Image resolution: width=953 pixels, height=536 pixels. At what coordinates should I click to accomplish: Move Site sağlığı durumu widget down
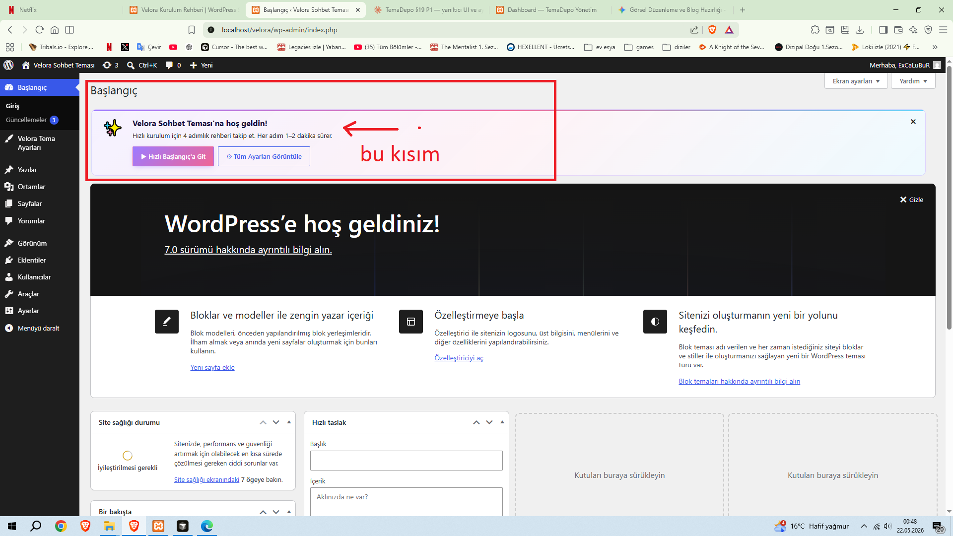click(276, 422)
